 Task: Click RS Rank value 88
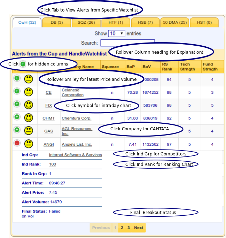tap(169, 92)
